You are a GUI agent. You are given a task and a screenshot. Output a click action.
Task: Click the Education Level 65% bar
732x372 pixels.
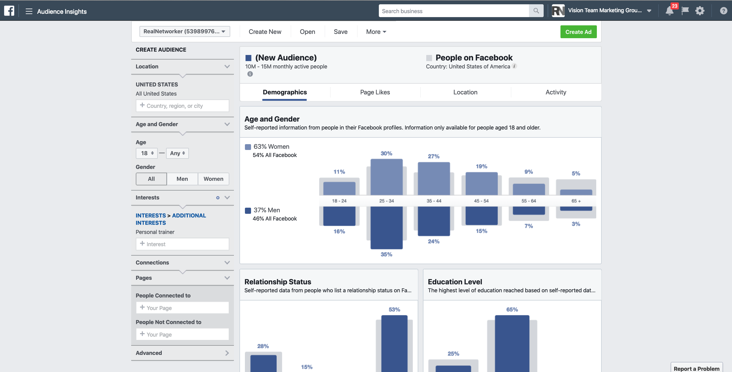click(512, 344)
